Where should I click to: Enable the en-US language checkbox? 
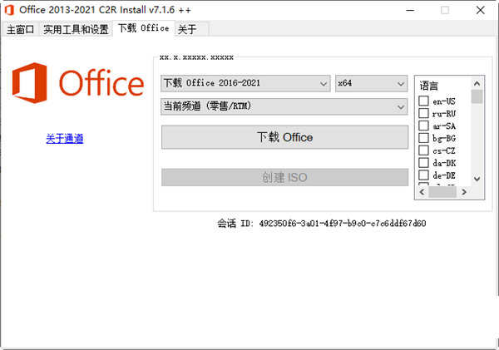(x=423, y=101)
